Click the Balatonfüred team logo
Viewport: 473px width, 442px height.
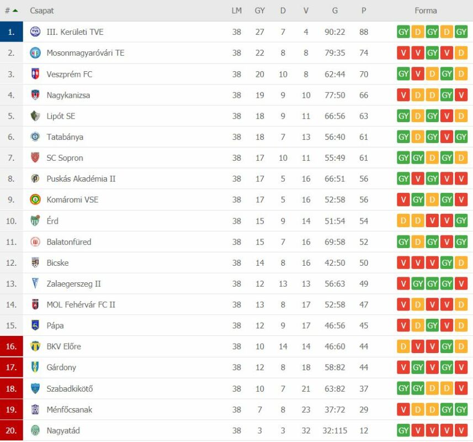click(35, 242)
